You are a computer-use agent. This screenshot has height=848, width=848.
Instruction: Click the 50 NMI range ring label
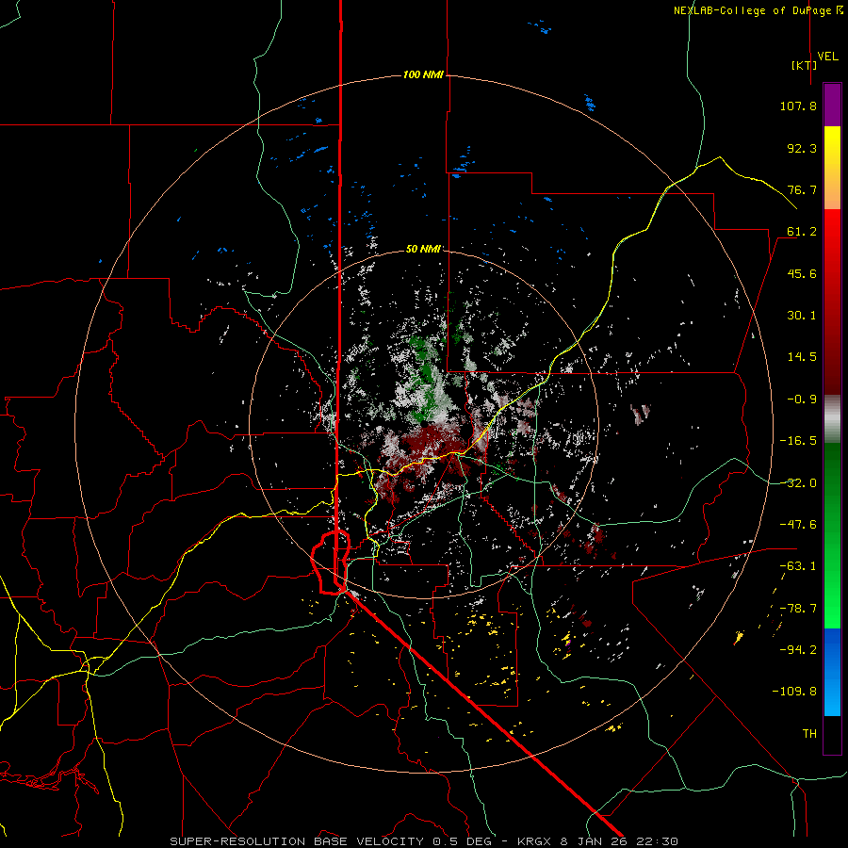(423, 249)
